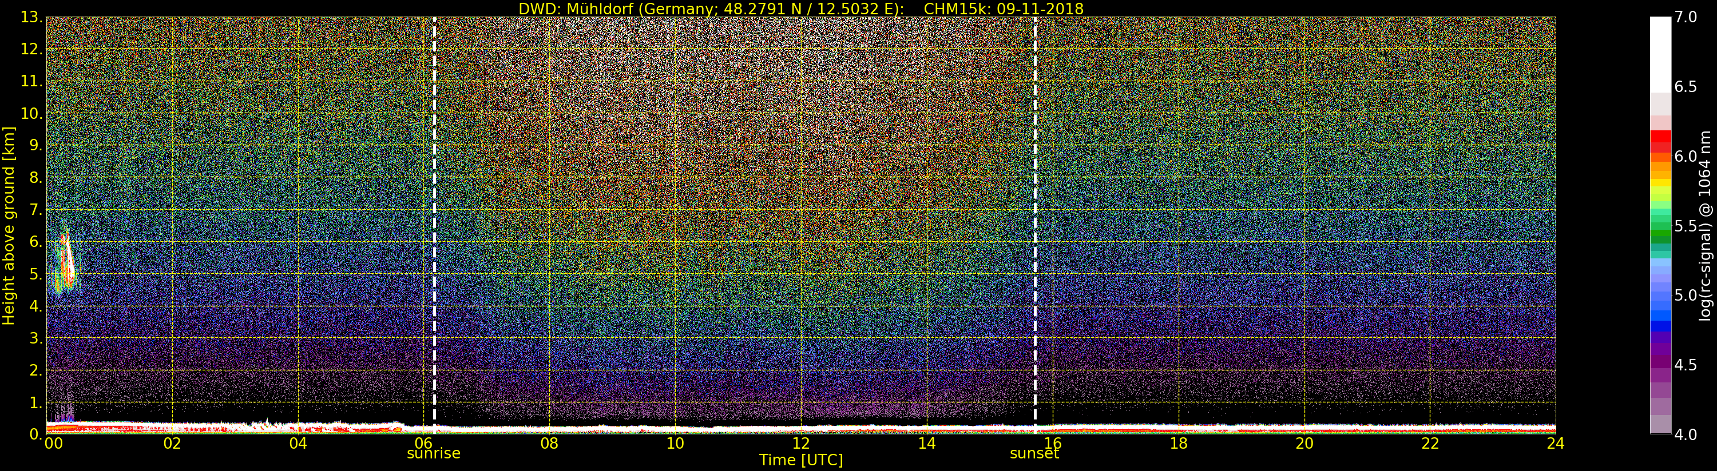
Task: Click the time tick label "00"
Action: click(x=53, y=443)
